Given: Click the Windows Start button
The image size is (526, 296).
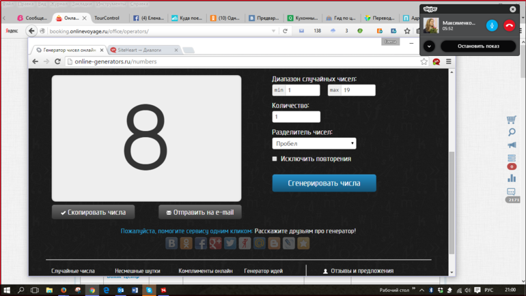Looking at the screenshot, I should 7,290.
